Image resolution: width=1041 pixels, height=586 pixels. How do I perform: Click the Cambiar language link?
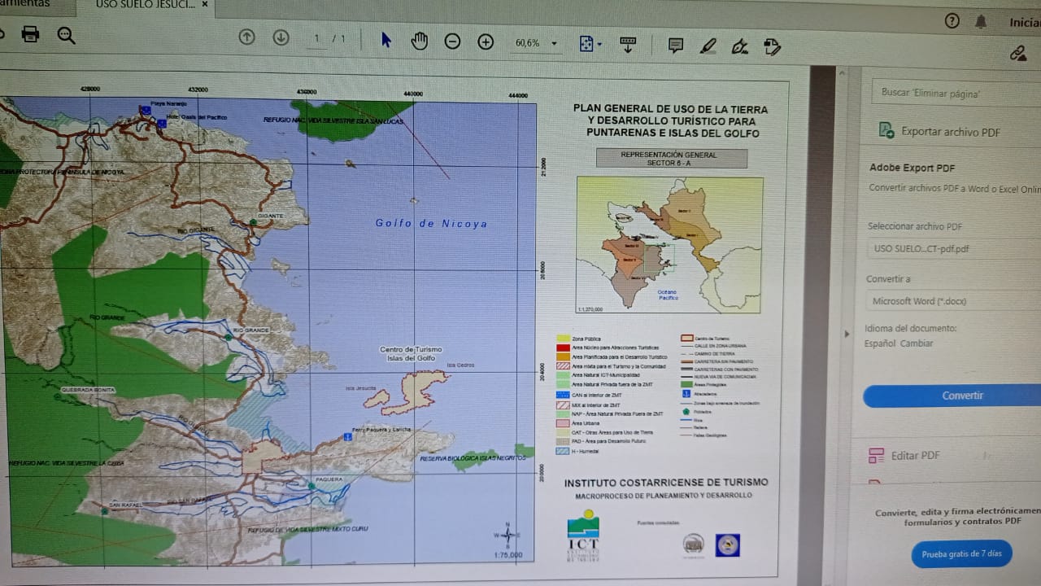click(x=917, y=343)
